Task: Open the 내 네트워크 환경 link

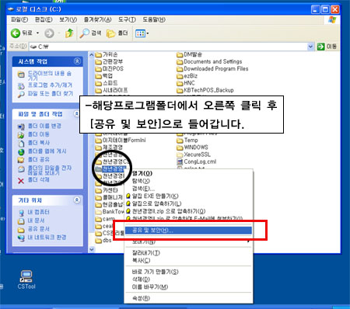Action: coord(47,237)
